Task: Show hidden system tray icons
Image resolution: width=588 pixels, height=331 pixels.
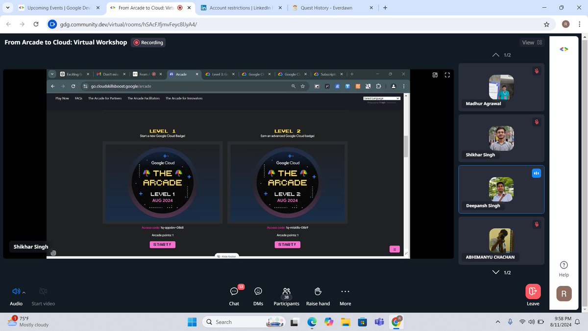Action: click(x=498, y=322)
